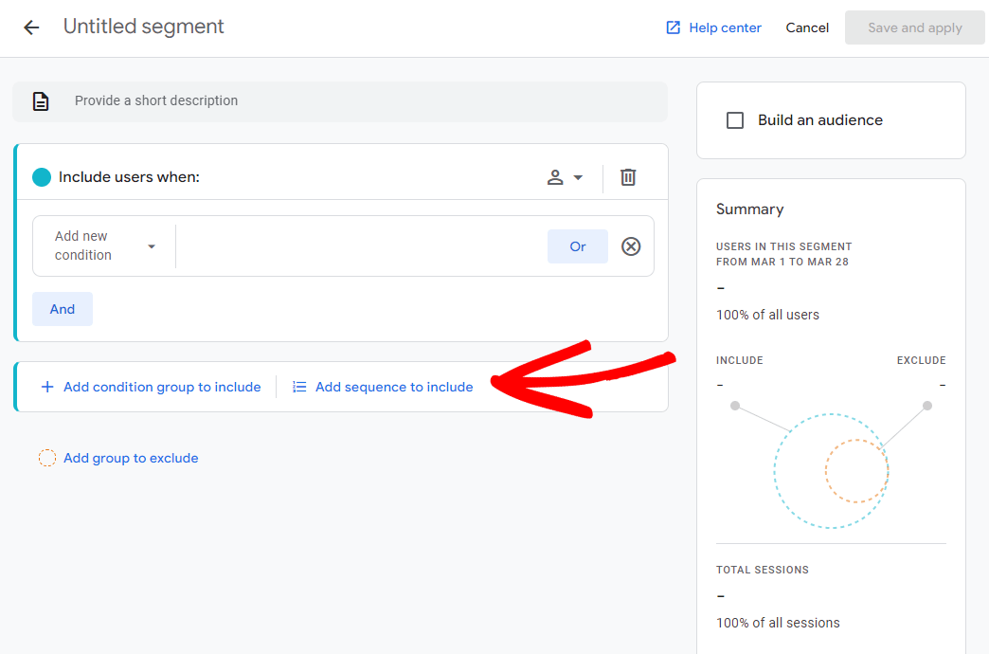Click the numbered list icon beside Add sequence
The image size is (989, 654).
(298, 387)
